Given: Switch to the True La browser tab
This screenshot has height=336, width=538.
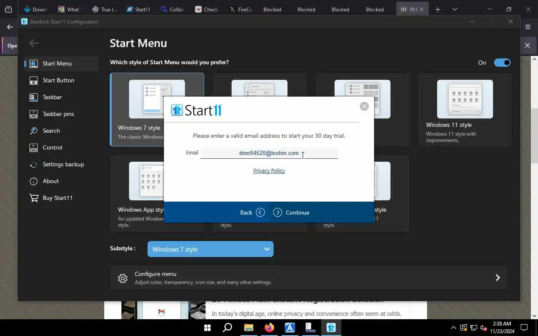Looking at the screenshot, I should (104, 9).
